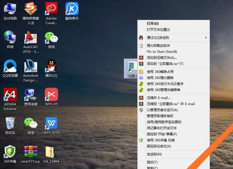This screenshot has height=169, width=233.
Task: Select the AIDA64 Extreme shortcut
Action: [10, 99]
